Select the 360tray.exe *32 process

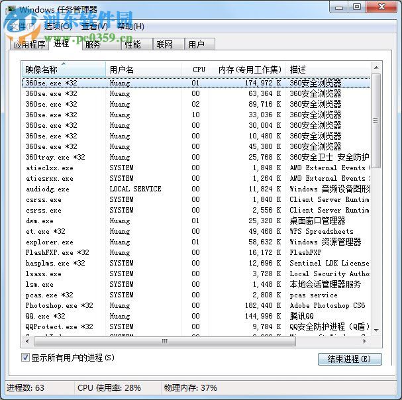click(196, 157)
